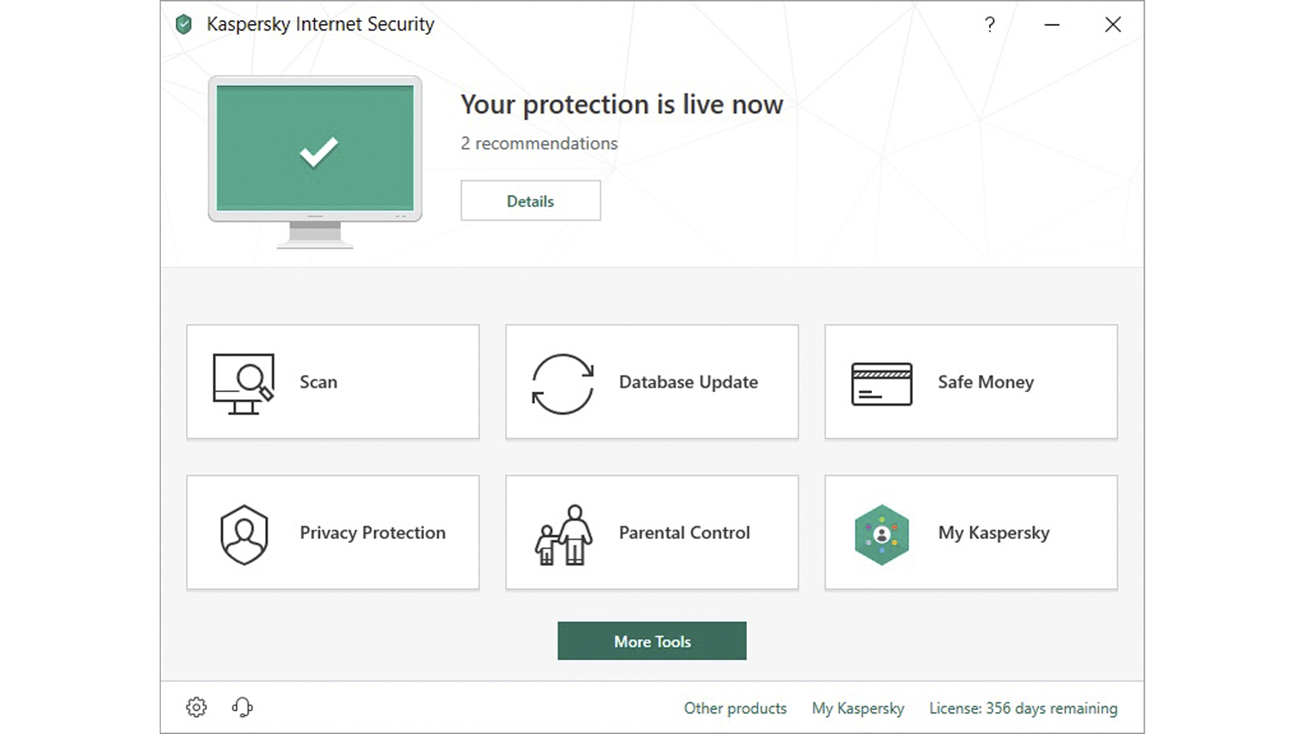Viewport: 1305px width, 734px height.
Task: Click the Scan monitor magnifier icon
Action: click(x=243, y=383)
